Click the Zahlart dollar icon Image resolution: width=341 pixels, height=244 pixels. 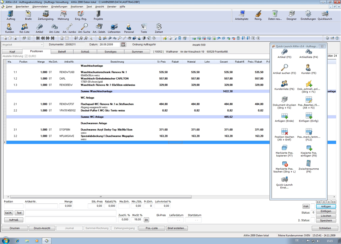[x=159, y=27]
